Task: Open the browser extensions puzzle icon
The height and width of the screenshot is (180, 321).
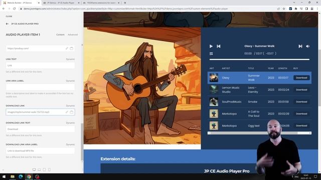Action: (x=295, y=9)
